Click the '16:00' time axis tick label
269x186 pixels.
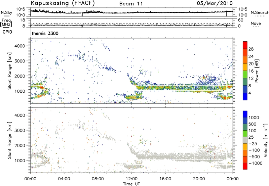point(165,179)
